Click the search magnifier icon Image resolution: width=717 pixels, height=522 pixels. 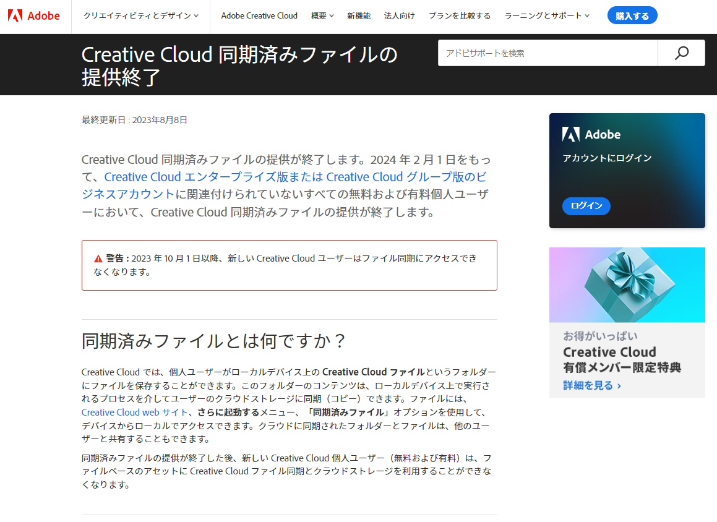click(x=681, y=53)
